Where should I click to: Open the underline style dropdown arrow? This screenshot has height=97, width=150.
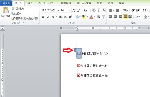tap(57, 17)
